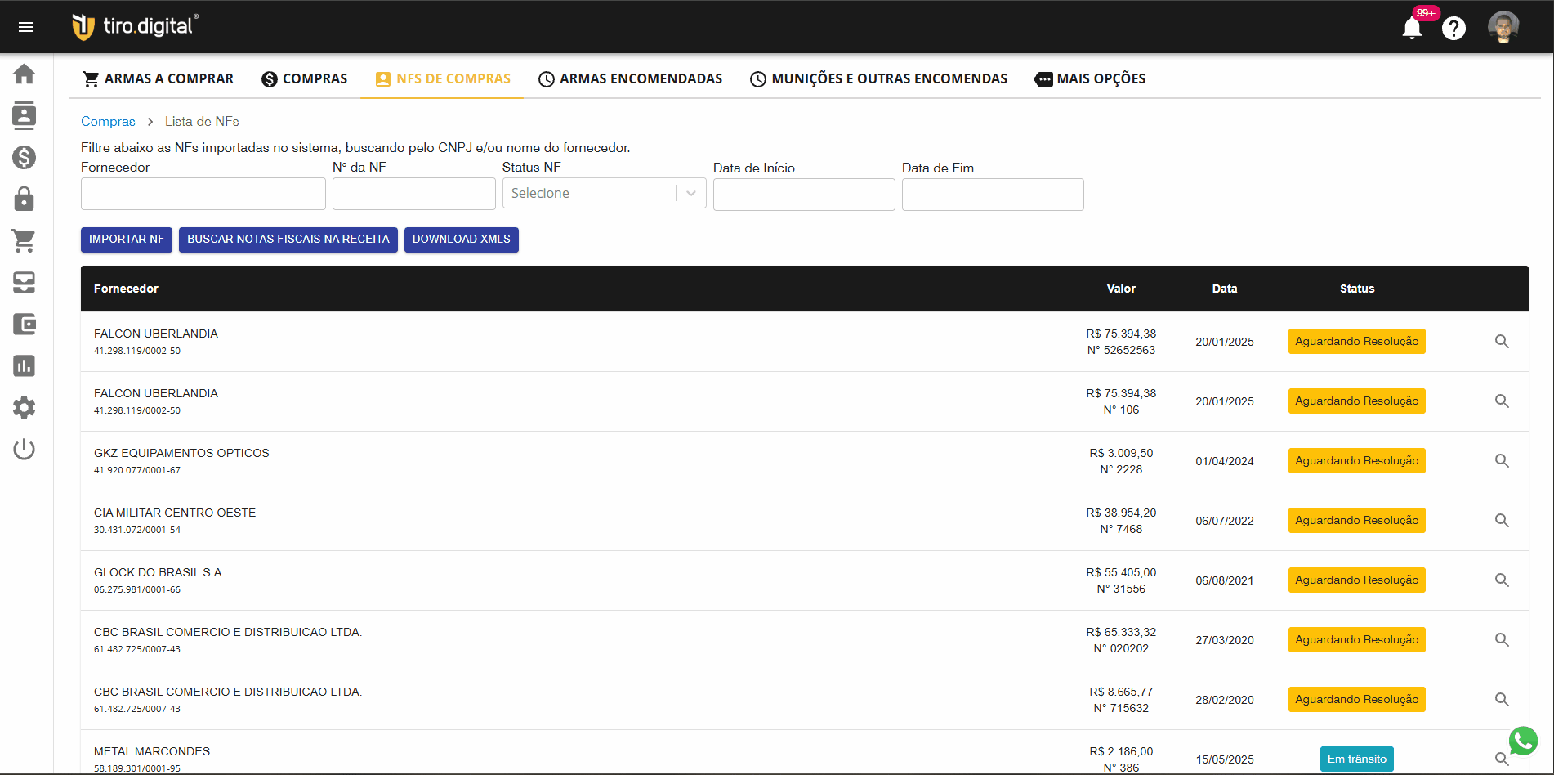Expand the Status NF Selecione dropdown
The height and width of the screenshot is (775, 1554).
pyautogui.click(x=604, y=193)
